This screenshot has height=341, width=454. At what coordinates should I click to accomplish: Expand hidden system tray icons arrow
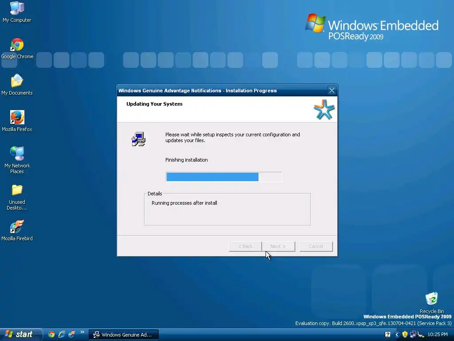(397, 335)
